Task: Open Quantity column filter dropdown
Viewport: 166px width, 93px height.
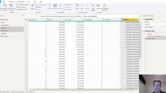Action: tap(101, 20)
